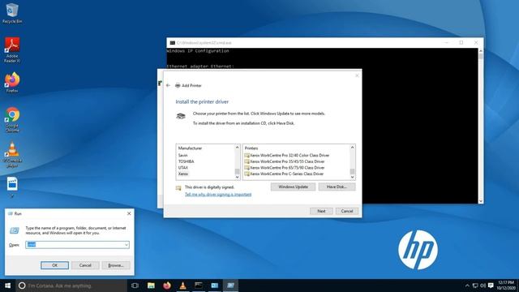The image size is (519, 292).
Task: Open Adobe Reader XI desktop shortcut
Action: pyautogui.click(x=12, y=49)
